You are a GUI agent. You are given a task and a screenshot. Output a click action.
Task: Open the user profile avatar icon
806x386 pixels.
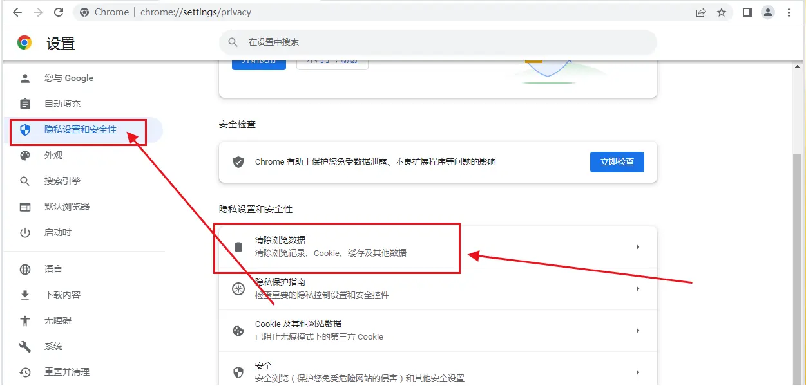click(767, 12)
